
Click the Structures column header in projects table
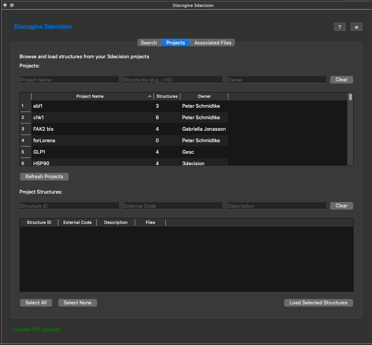pos(167,96)
